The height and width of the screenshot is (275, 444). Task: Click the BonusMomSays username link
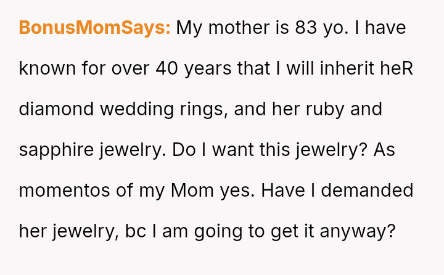[x=94, y=28]
